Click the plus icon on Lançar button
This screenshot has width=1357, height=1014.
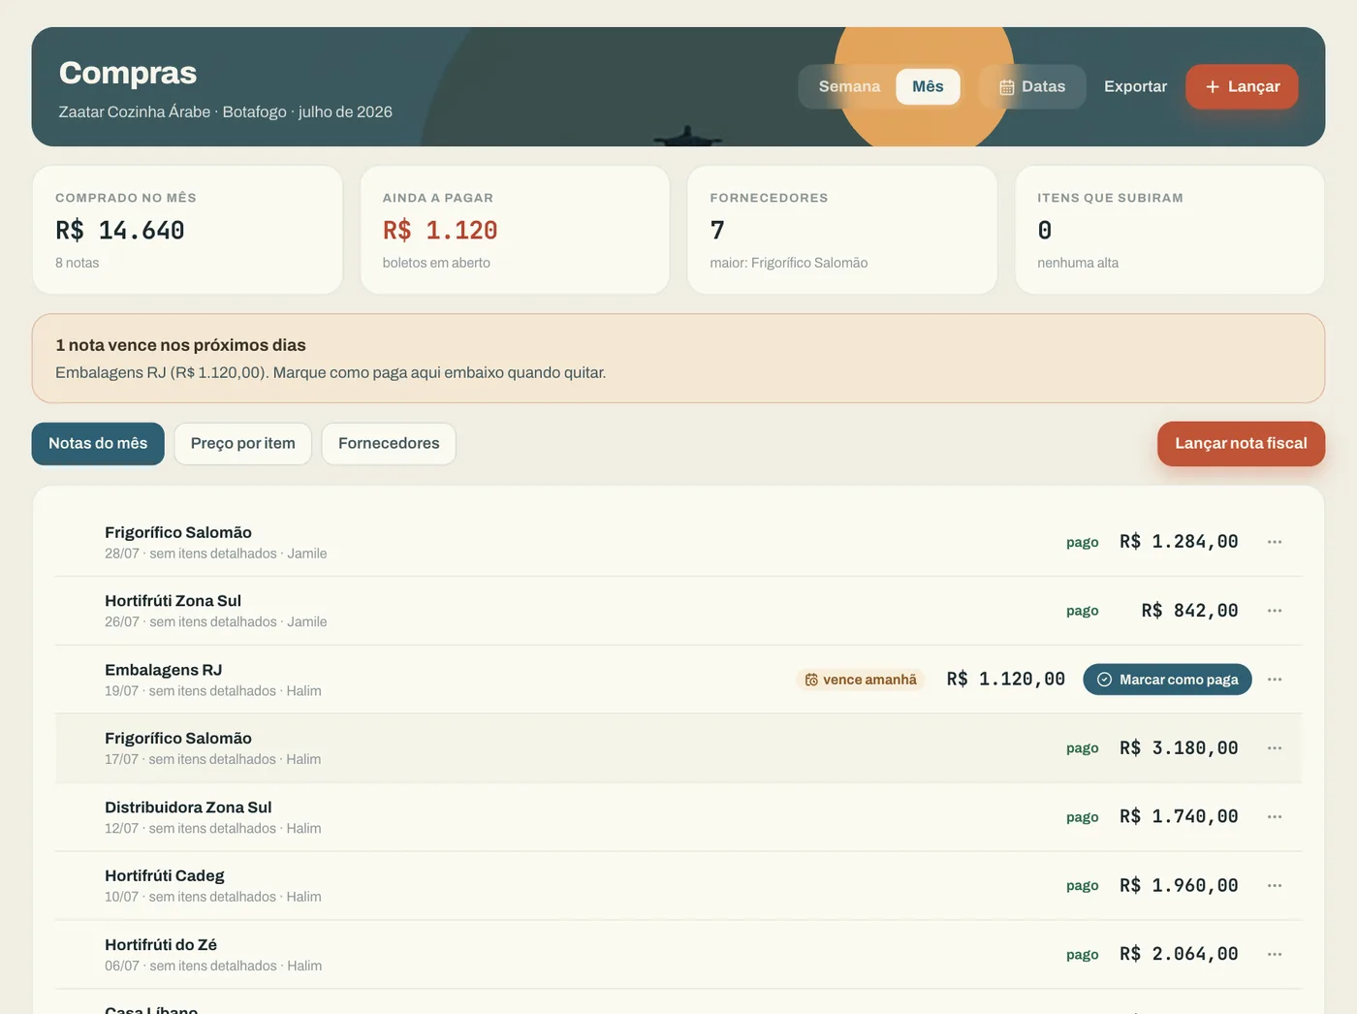(x=1213, y=87)
